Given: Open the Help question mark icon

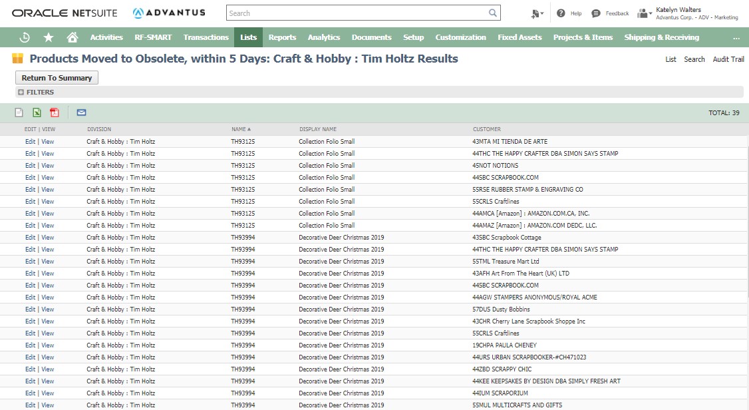Looking at the screenshot, I should point(561,13).
